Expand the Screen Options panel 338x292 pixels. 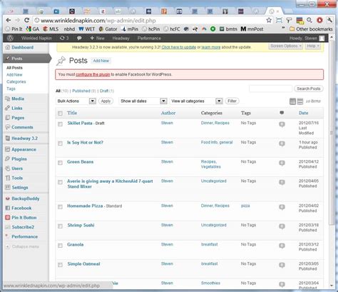286,46
